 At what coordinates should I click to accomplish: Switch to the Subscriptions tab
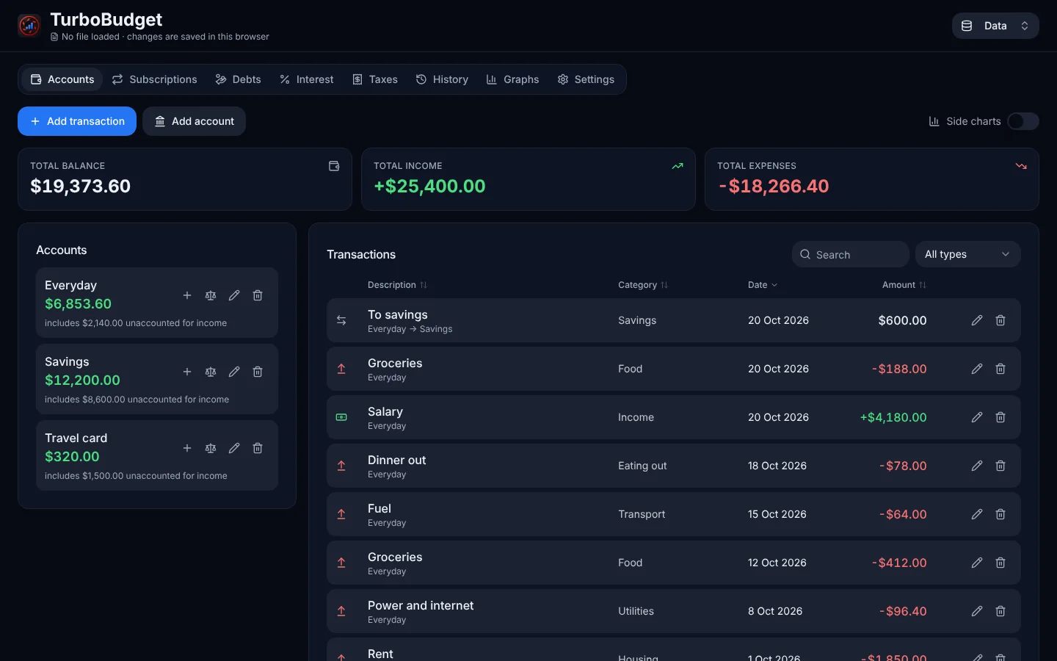154,79
